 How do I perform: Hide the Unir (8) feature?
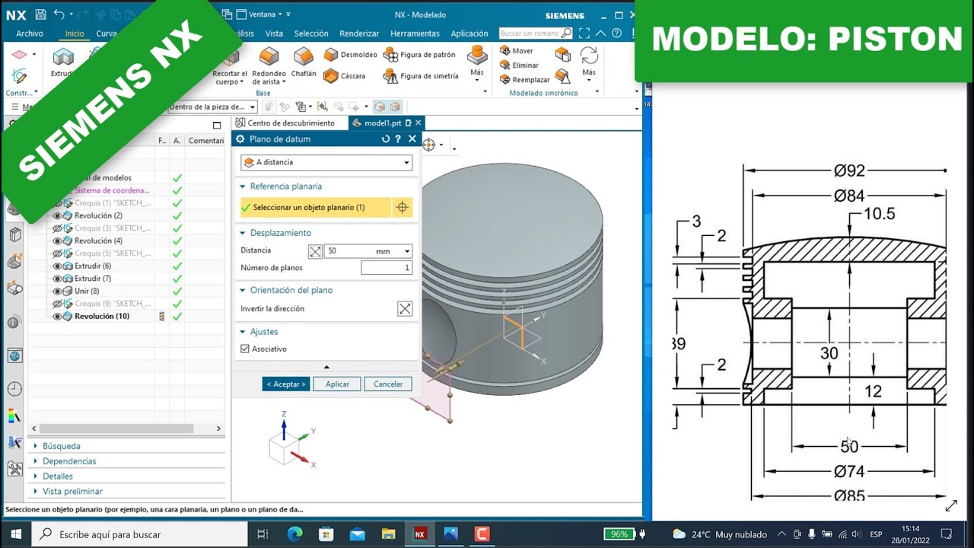pyautogui.click(x=57, y=291)
